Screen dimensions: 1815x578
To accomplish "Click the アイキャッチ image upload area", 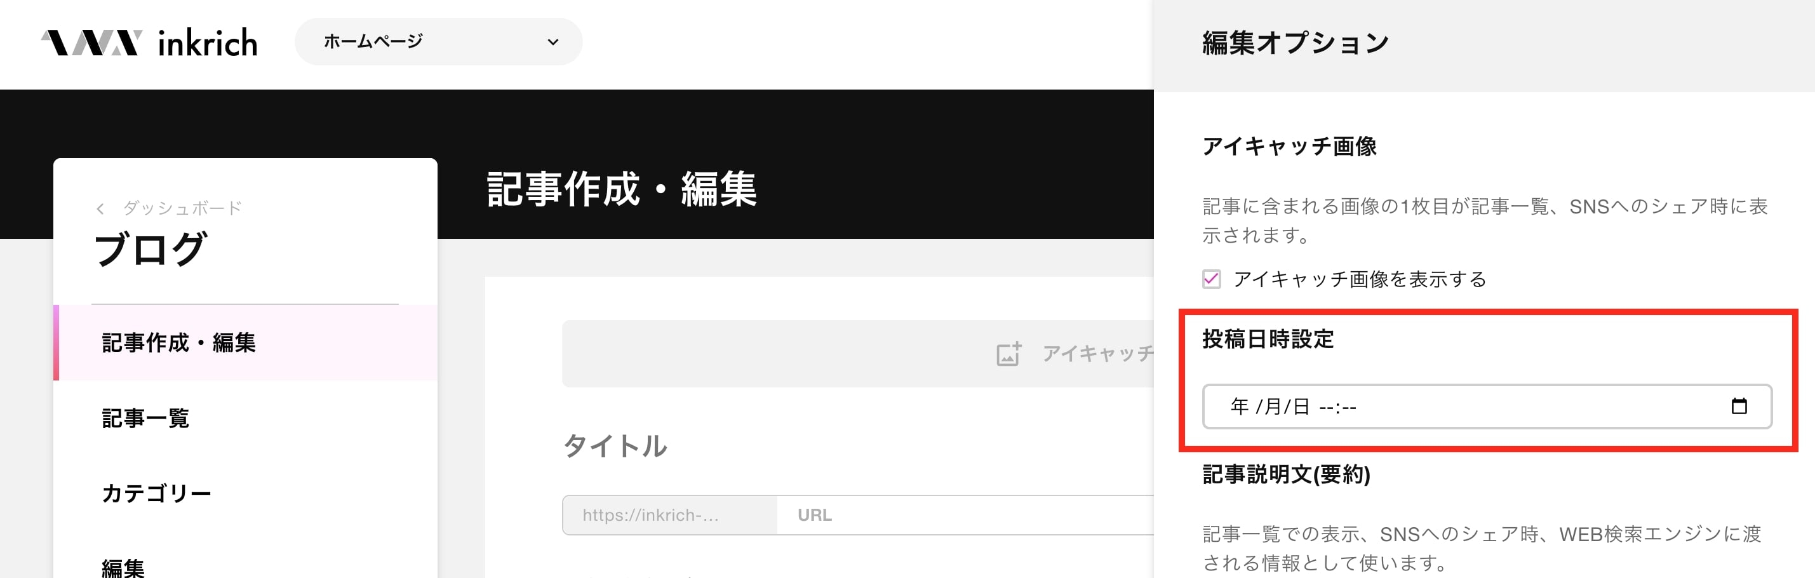I will point(857,354).
